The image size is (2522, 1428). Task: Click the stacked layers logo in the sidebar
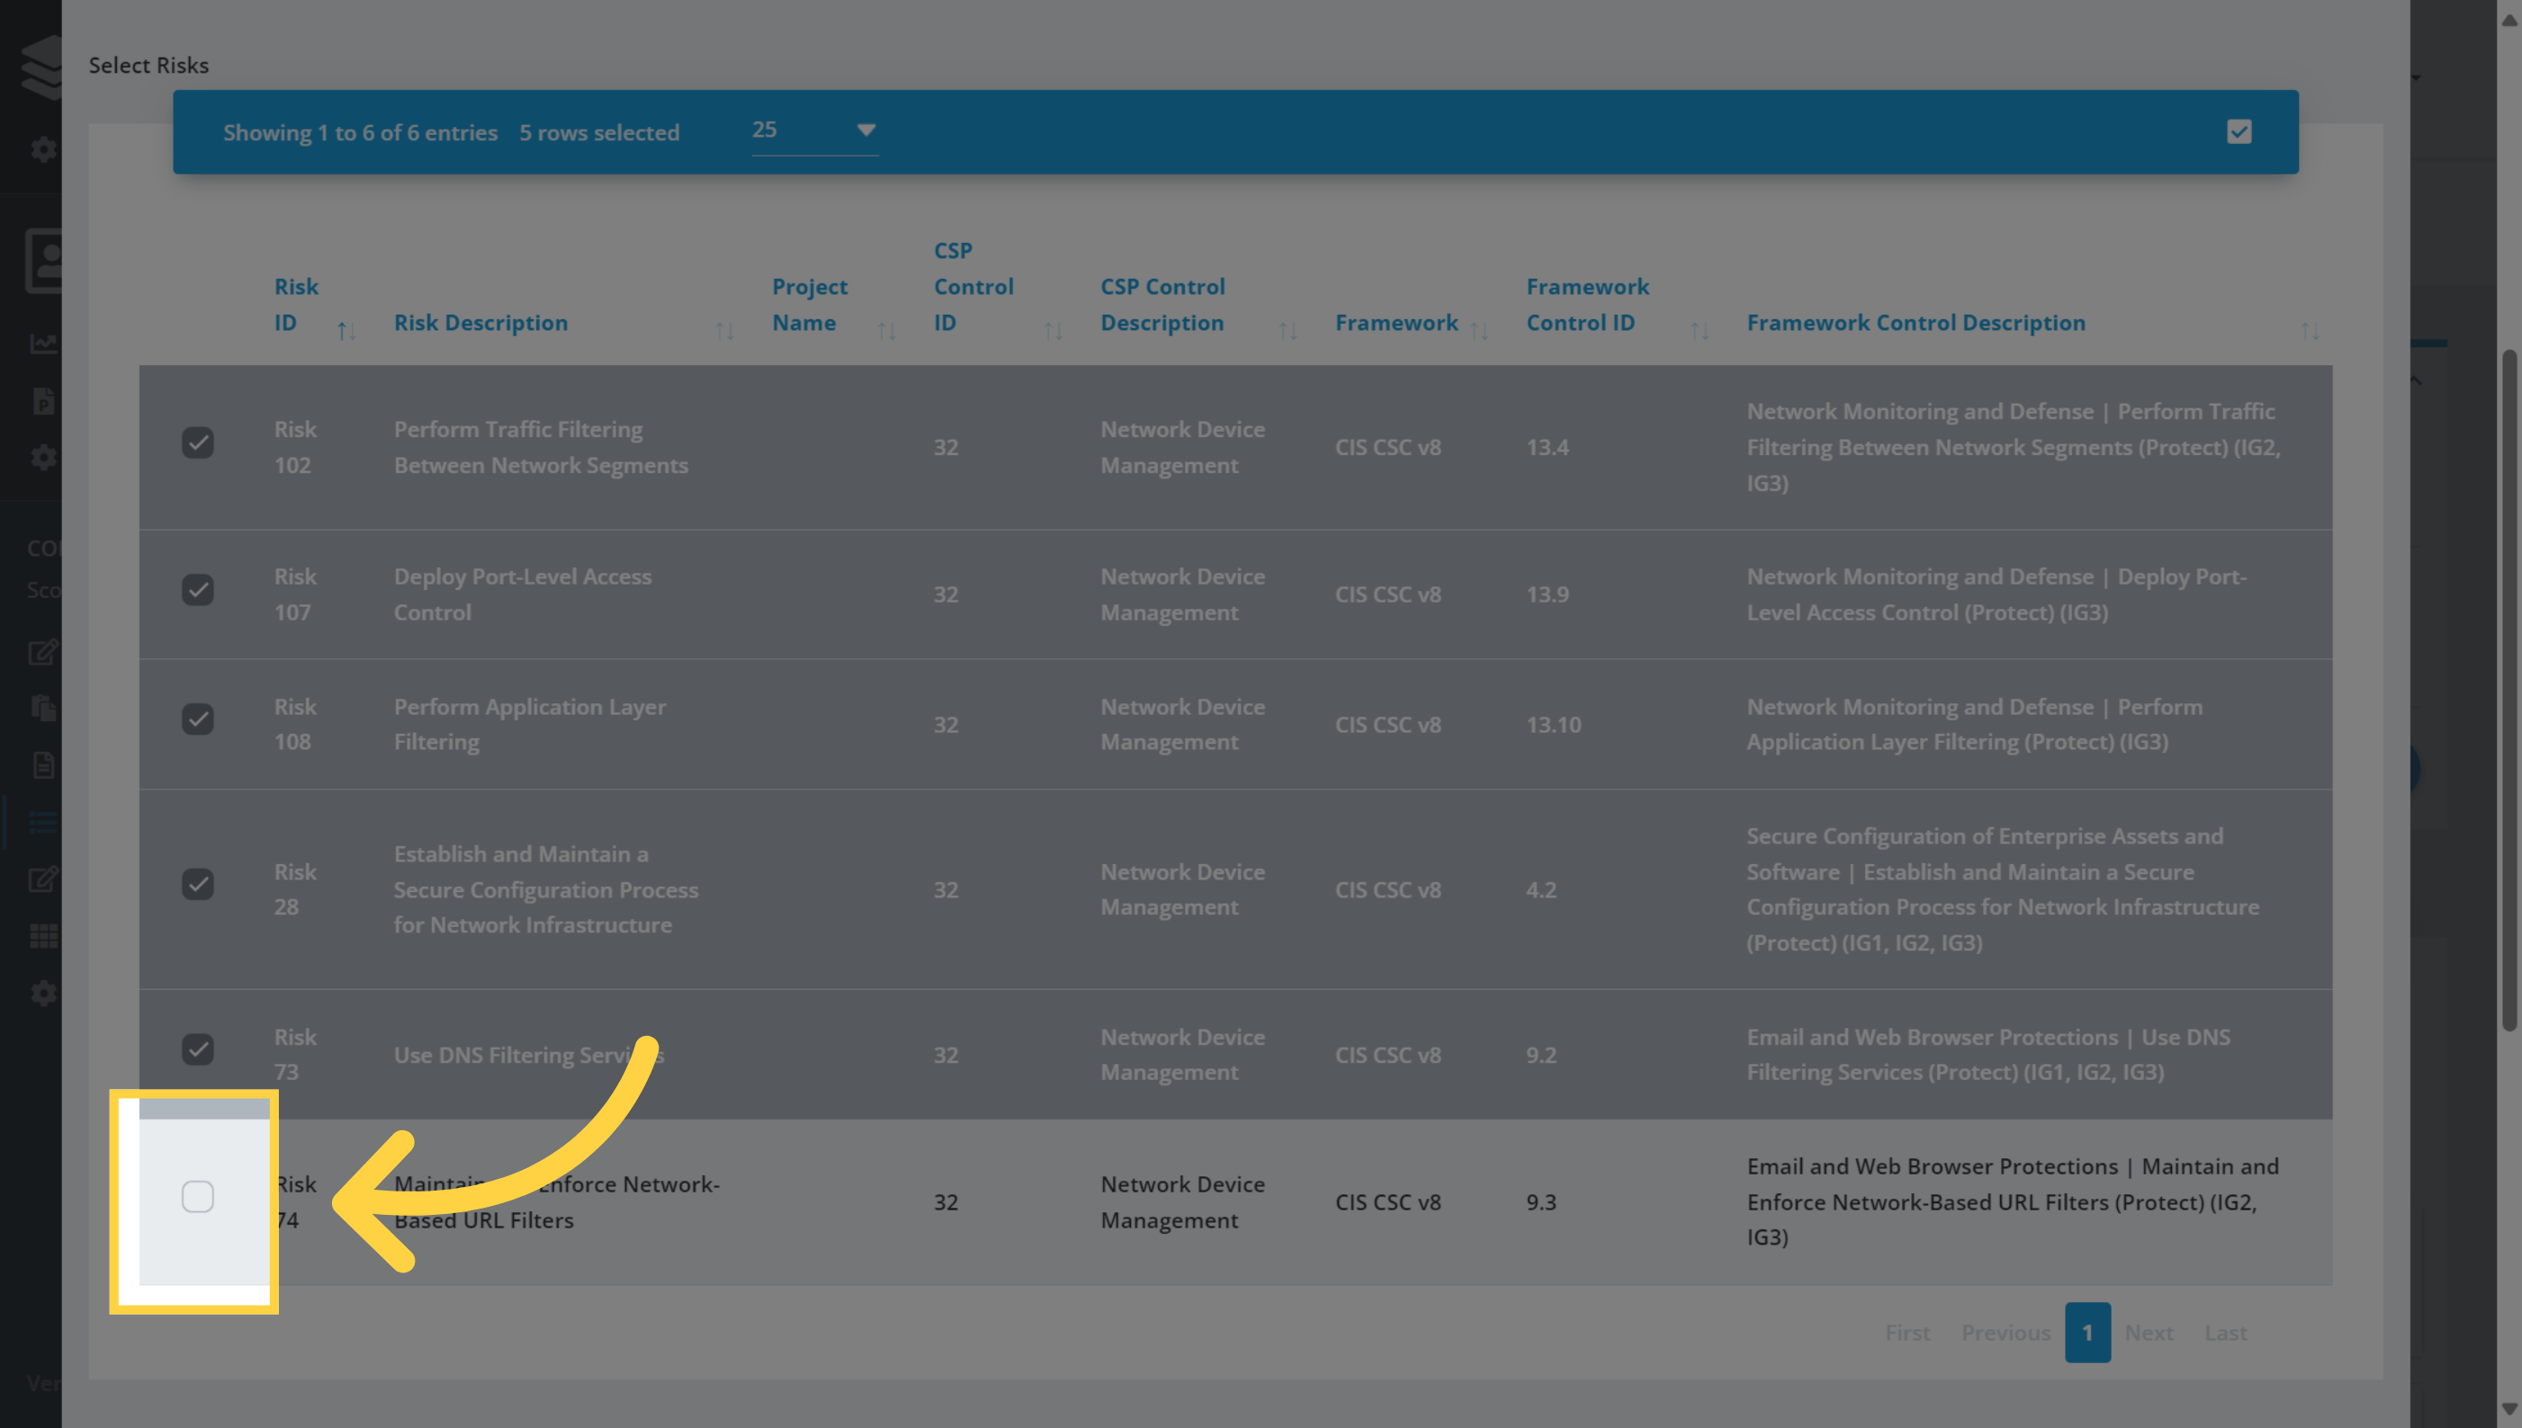[x=41, y=67]
